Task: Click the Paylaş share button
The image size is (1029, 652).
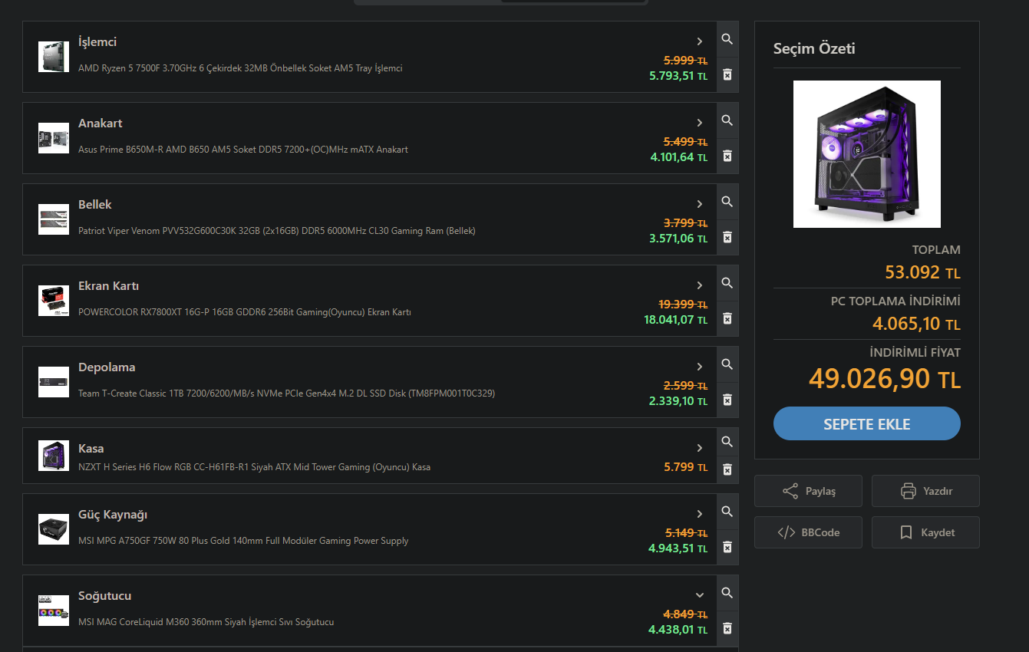Action: [808, 491]
